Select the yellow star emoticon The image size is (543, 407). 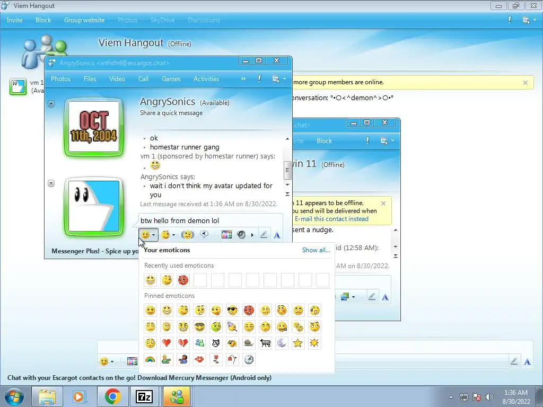click(x=298, y=343)
